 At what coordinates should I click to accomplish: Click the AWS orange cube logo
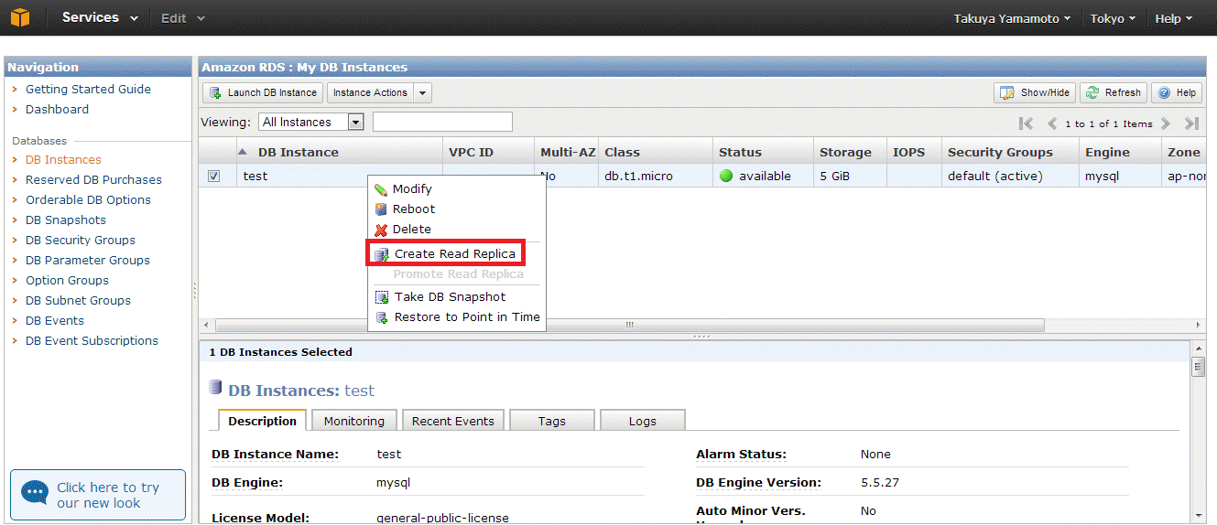coord(19,17)
